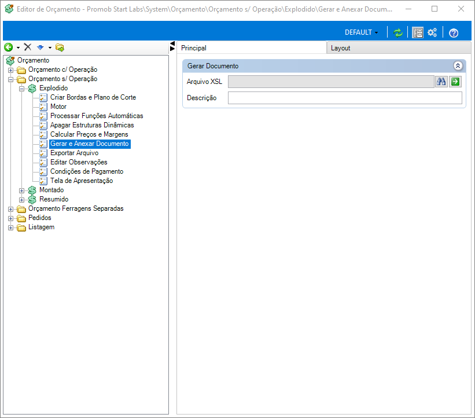The width and height of the screenshot is (475, 418).
Task: Collapse the Explodido node
Action: 21,89
